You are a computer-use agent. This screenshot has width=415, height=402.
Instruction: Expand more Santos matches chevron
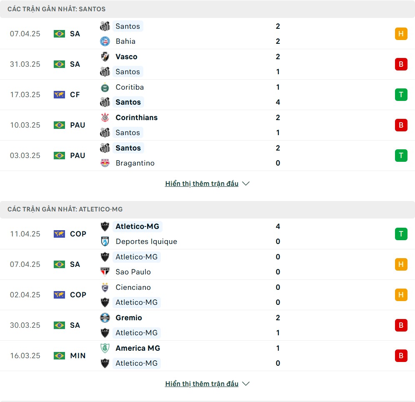pos(246,183)
